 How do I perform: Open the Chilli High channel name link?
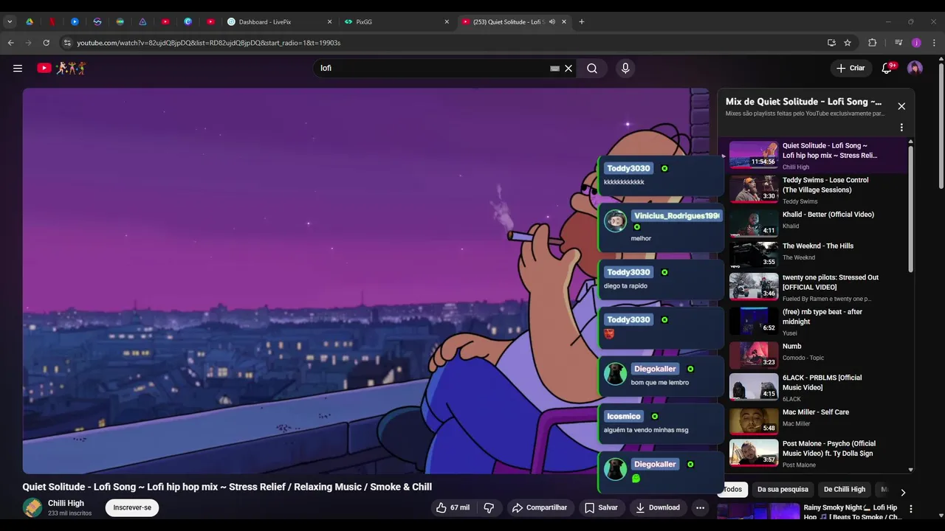66,503
